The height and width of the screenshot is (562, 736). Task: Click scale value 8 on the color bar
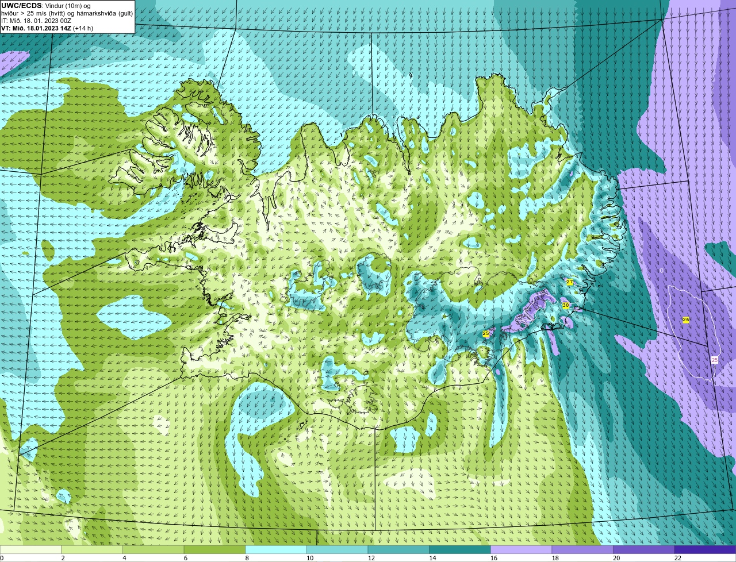pos(247,558)
